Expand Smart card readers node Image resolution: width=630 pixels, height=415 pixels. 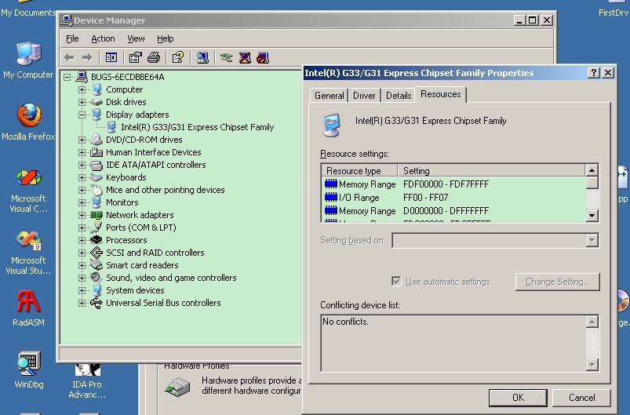point(82,265)
